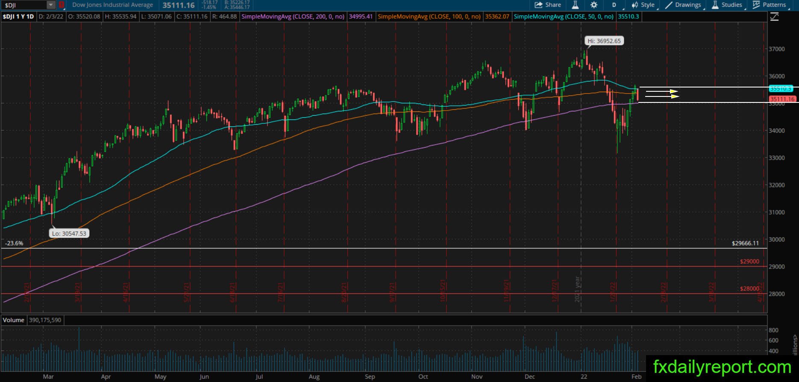Screen dimensions: 799x382
Task: Open the Style menu
Action: [643, 5]
